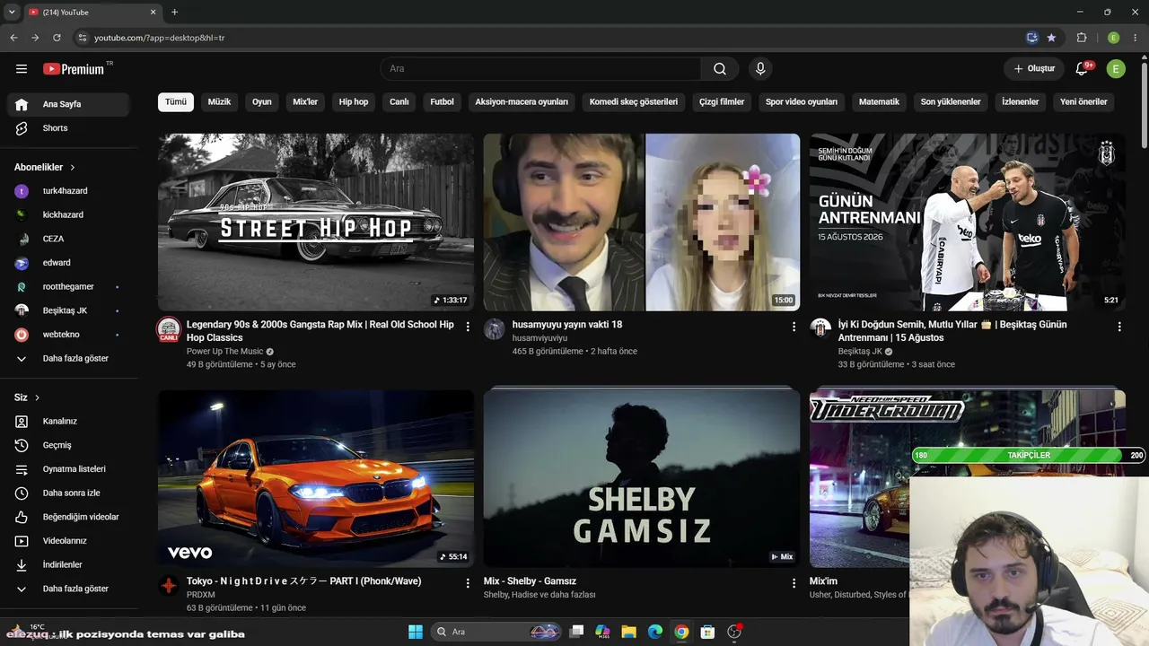
Task: Select the Futbol filter chip
Action: (x=443, y=102)
